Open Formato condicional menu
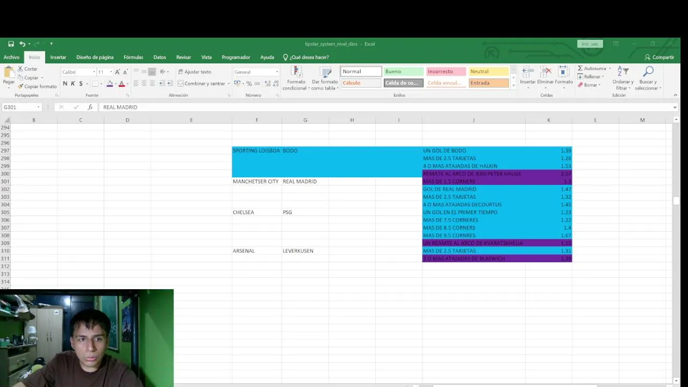The height and width of the screenshot is (387, 688). (x=296, y=78)
